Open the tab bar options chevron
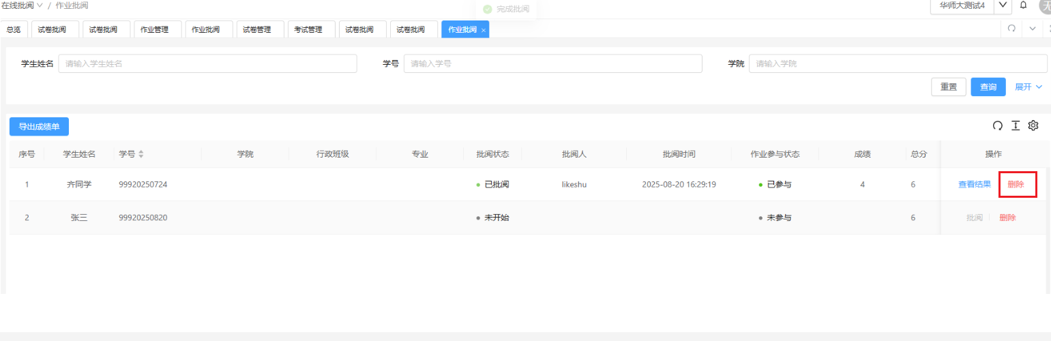Screen dimensions: 1051x341 click(x=1033, y=29)
